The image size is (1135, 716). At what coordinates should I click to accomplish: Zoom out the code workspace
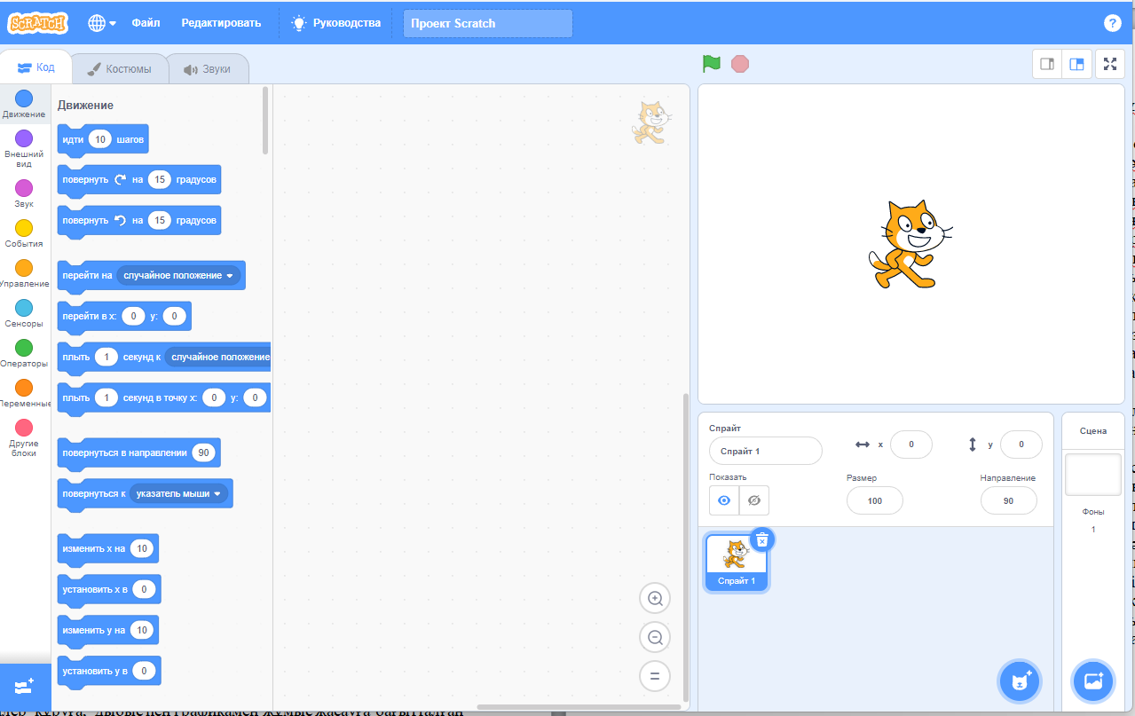point(655,637)
